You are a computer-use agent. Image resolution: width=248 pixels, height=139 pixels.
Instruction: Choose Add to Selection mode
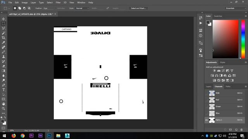(20, 8)
